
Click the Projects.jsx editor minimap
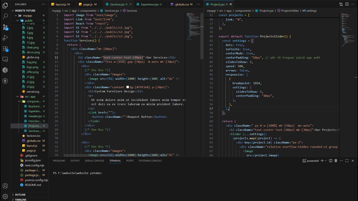[x=348, y=30]
